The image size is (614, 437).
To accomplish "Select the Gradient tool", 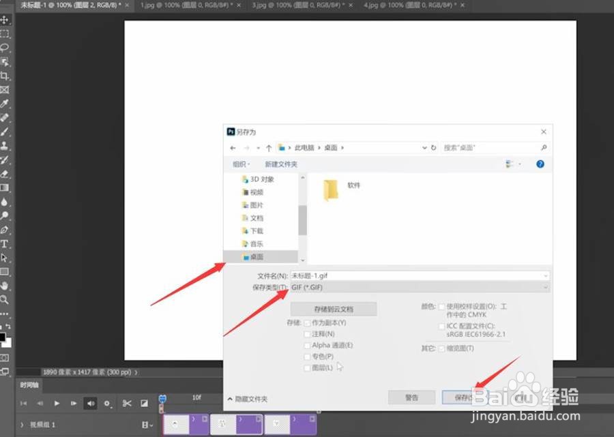I will tap(5, 187).
